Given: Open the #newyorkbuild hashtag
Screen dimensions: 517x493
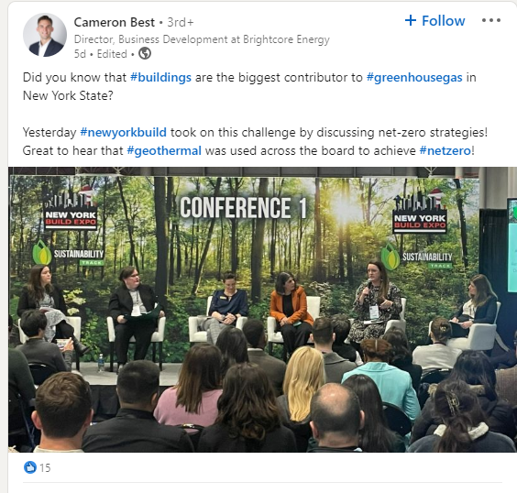Looking at the screenshot, I should point(124,132).
